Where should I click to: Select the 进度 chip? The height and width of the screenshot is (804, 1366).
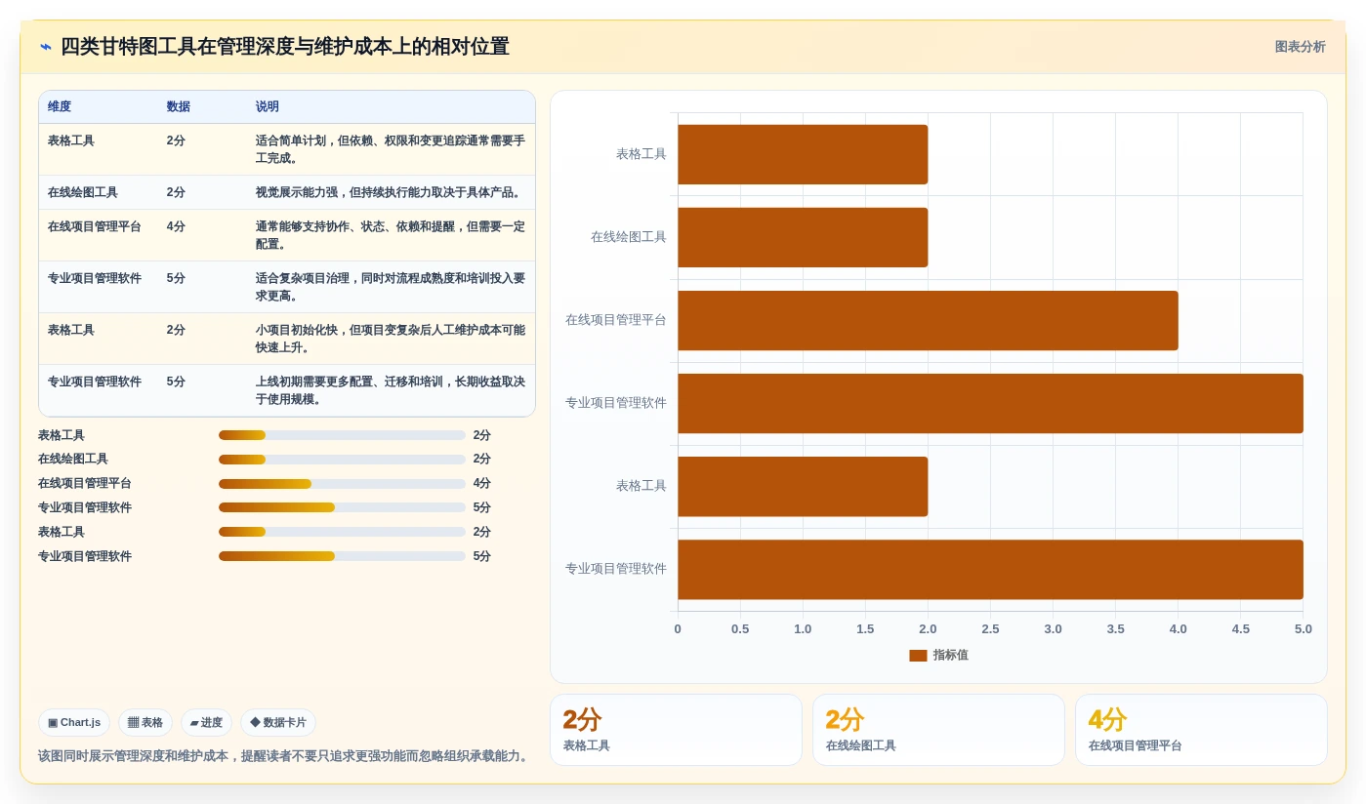click(206, 723)
